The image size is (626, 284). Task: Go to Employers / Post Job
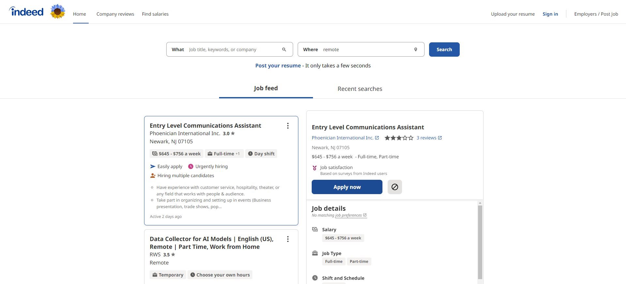(596, 14)
